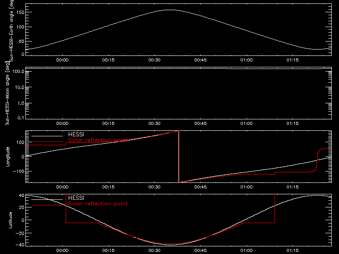The width and height of the screenshot is (339, 254).
Task: Click tick label 10.0 on Moon angle axis
Action: [x=19, y=87]
